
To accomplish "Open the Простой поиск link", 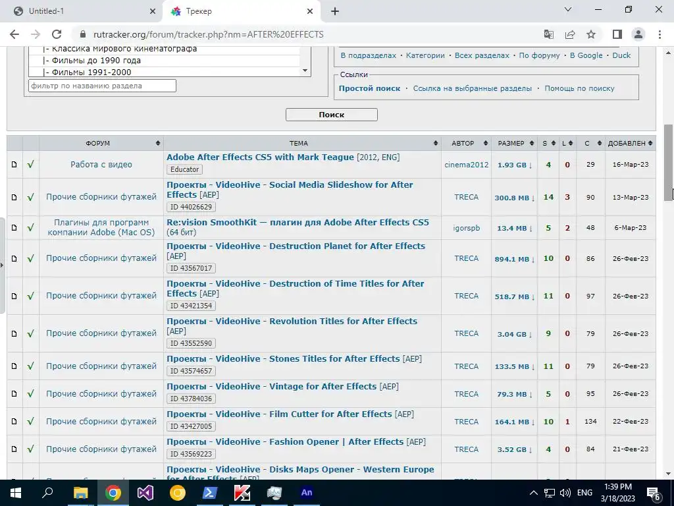I will (x=369, y=88).
